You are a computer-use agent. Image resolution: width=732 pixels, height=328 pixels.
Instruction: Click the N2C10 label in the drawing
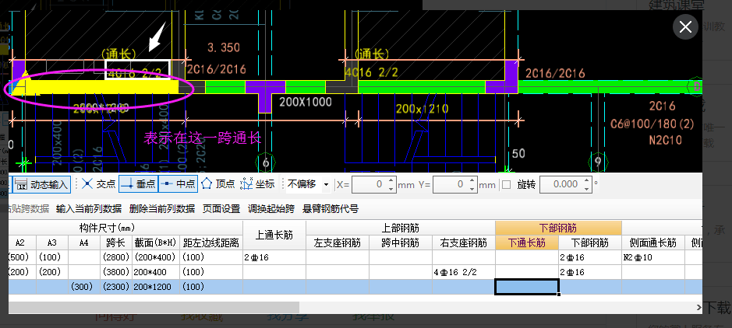click(665, 140)
